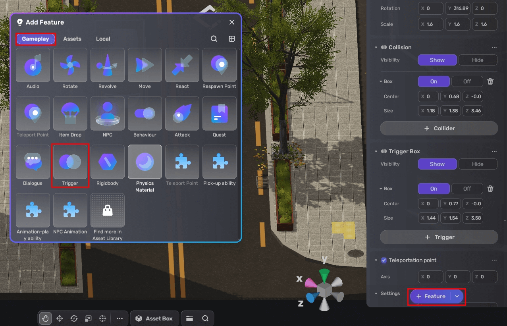Image resolution: width=507 pixels, height=326 pixels.
Task: Collapse the Trigger Box section
Action: (x=376, y=151)
